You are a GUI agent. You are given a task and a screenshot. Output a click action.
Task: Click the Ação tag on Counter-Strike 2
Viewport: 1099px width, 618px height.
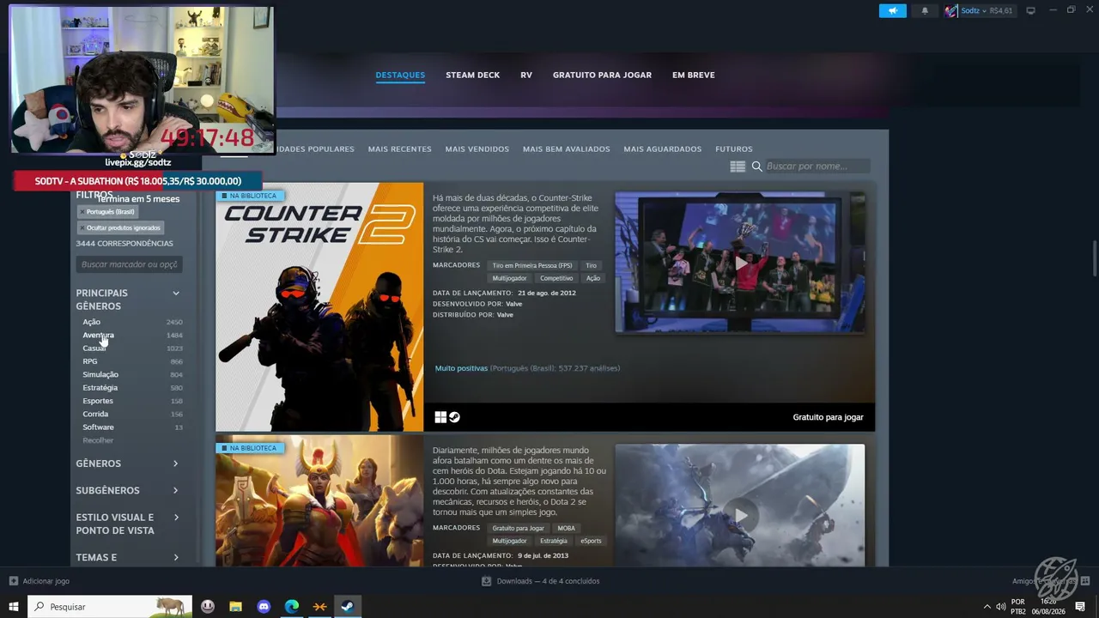593,278
